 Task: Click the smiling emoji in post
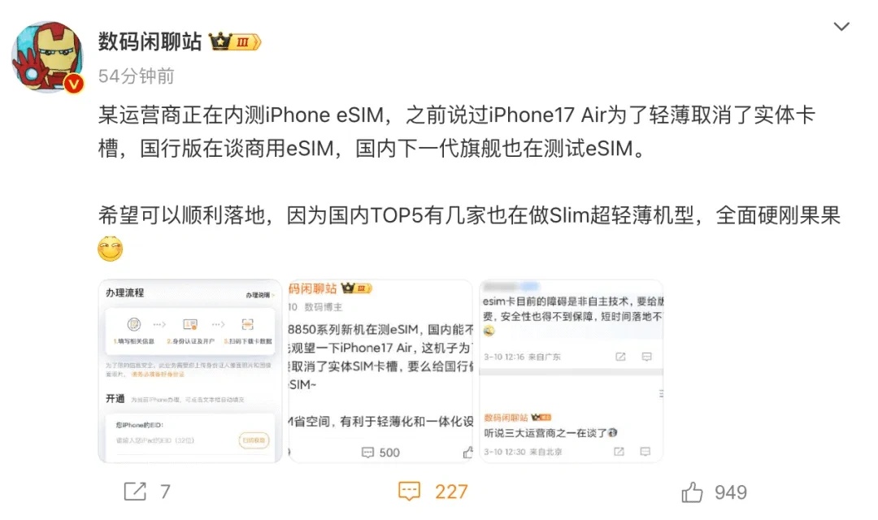[111, 249]
